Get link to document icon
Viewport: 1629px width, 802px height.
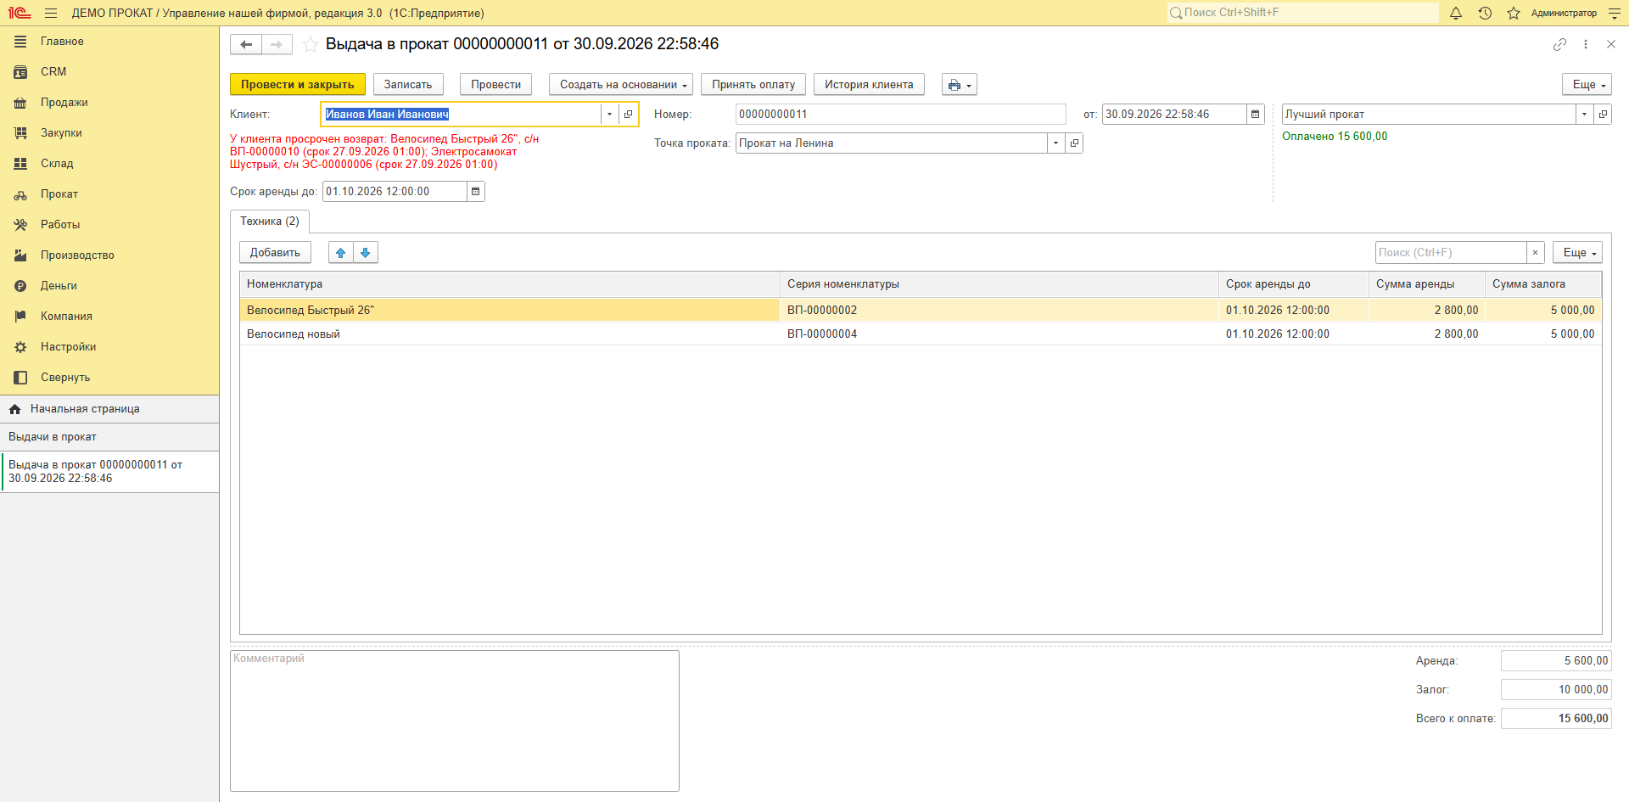(x=1559, y=44)
